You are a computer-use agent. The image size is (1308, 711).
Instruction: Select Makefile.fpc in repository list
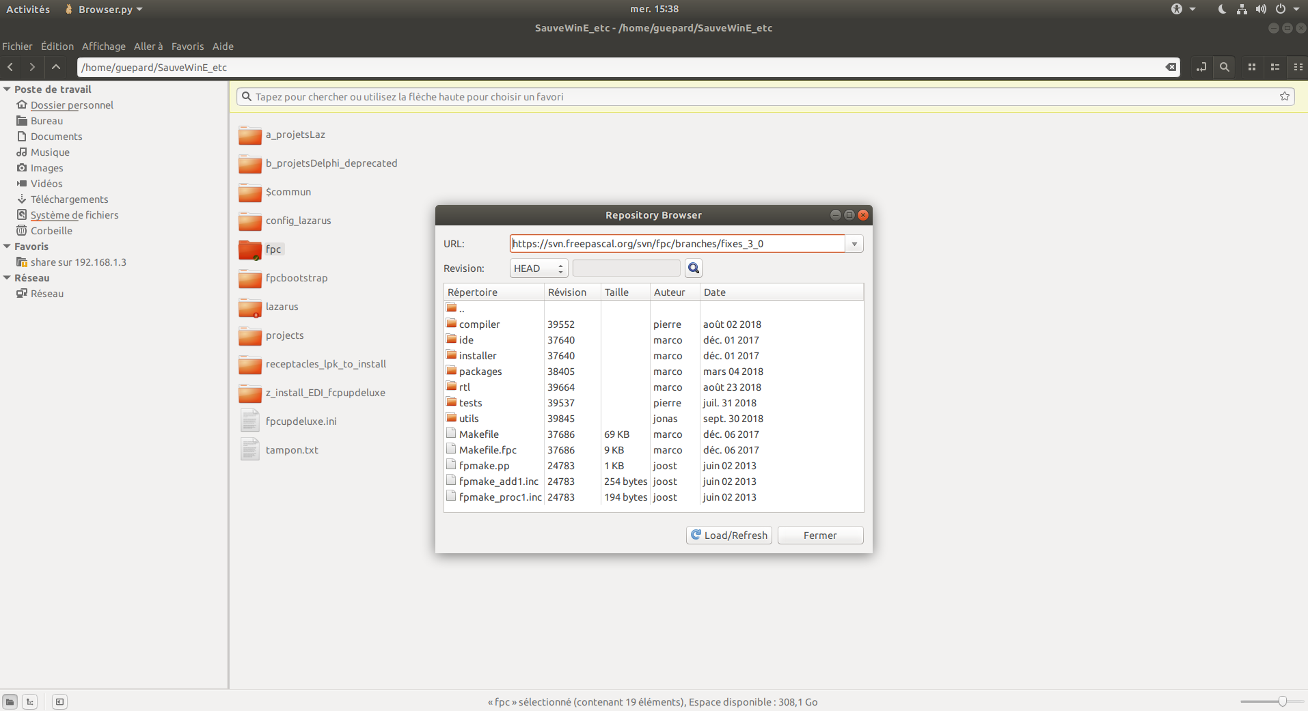pyautogui.click(x=653, y=450)
